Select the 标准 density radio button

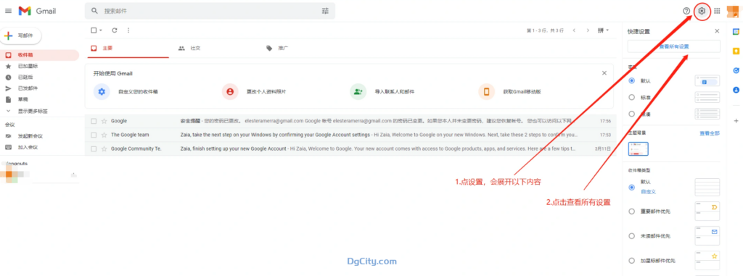(631, 97)
